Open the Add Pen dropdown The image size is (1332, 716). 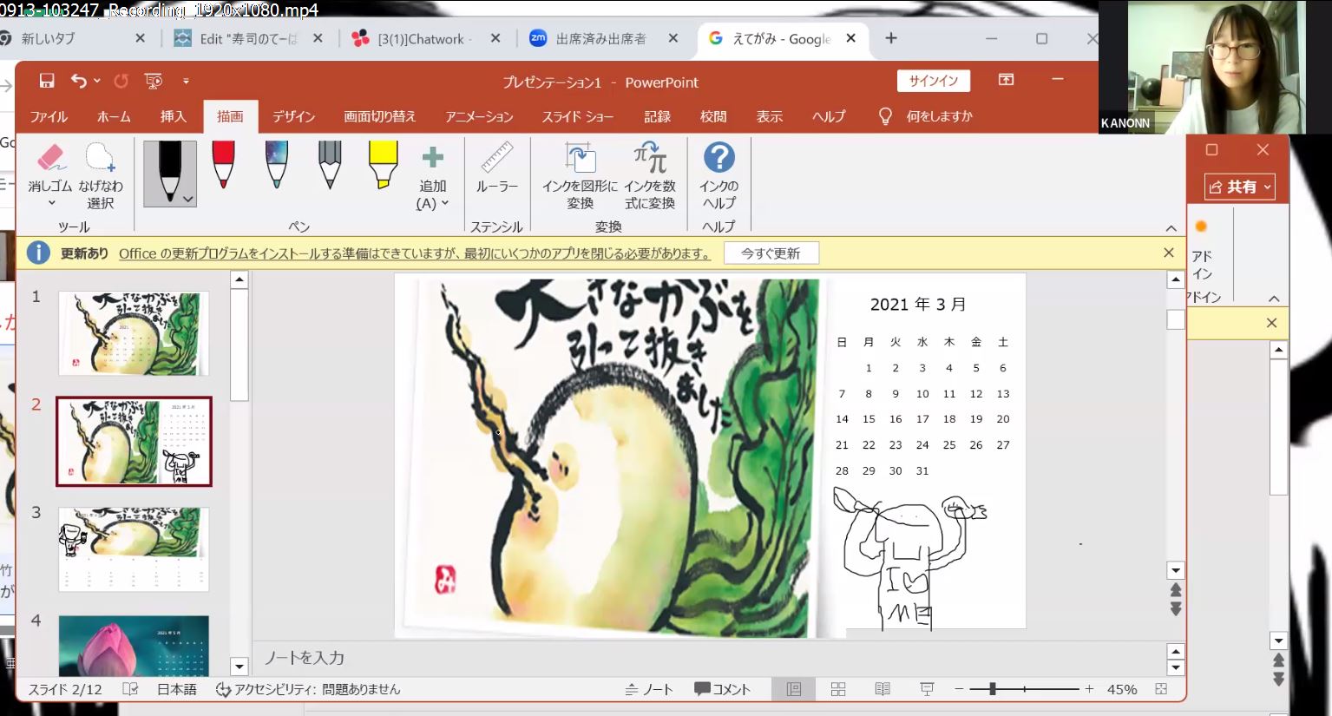(x=432, y=204)
